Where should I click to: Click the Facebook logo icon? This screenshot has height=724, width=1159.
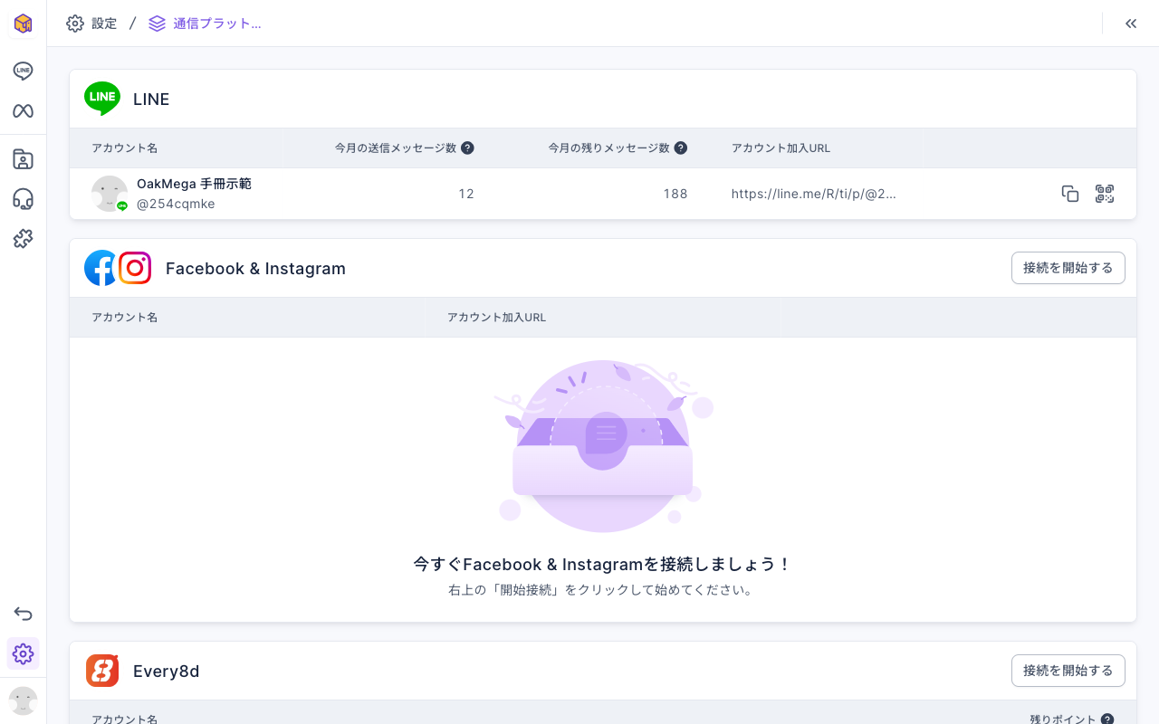(x=100, y=268)
